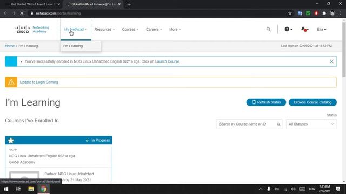The image size is (346, 194).
Task: Click the search icon in course search box
Action: click(x=278, y=124)
